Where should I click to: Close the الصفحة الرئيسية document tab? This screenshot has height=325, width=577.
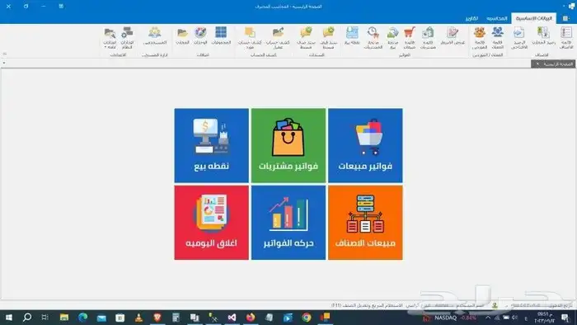click(x=537, y=64)
